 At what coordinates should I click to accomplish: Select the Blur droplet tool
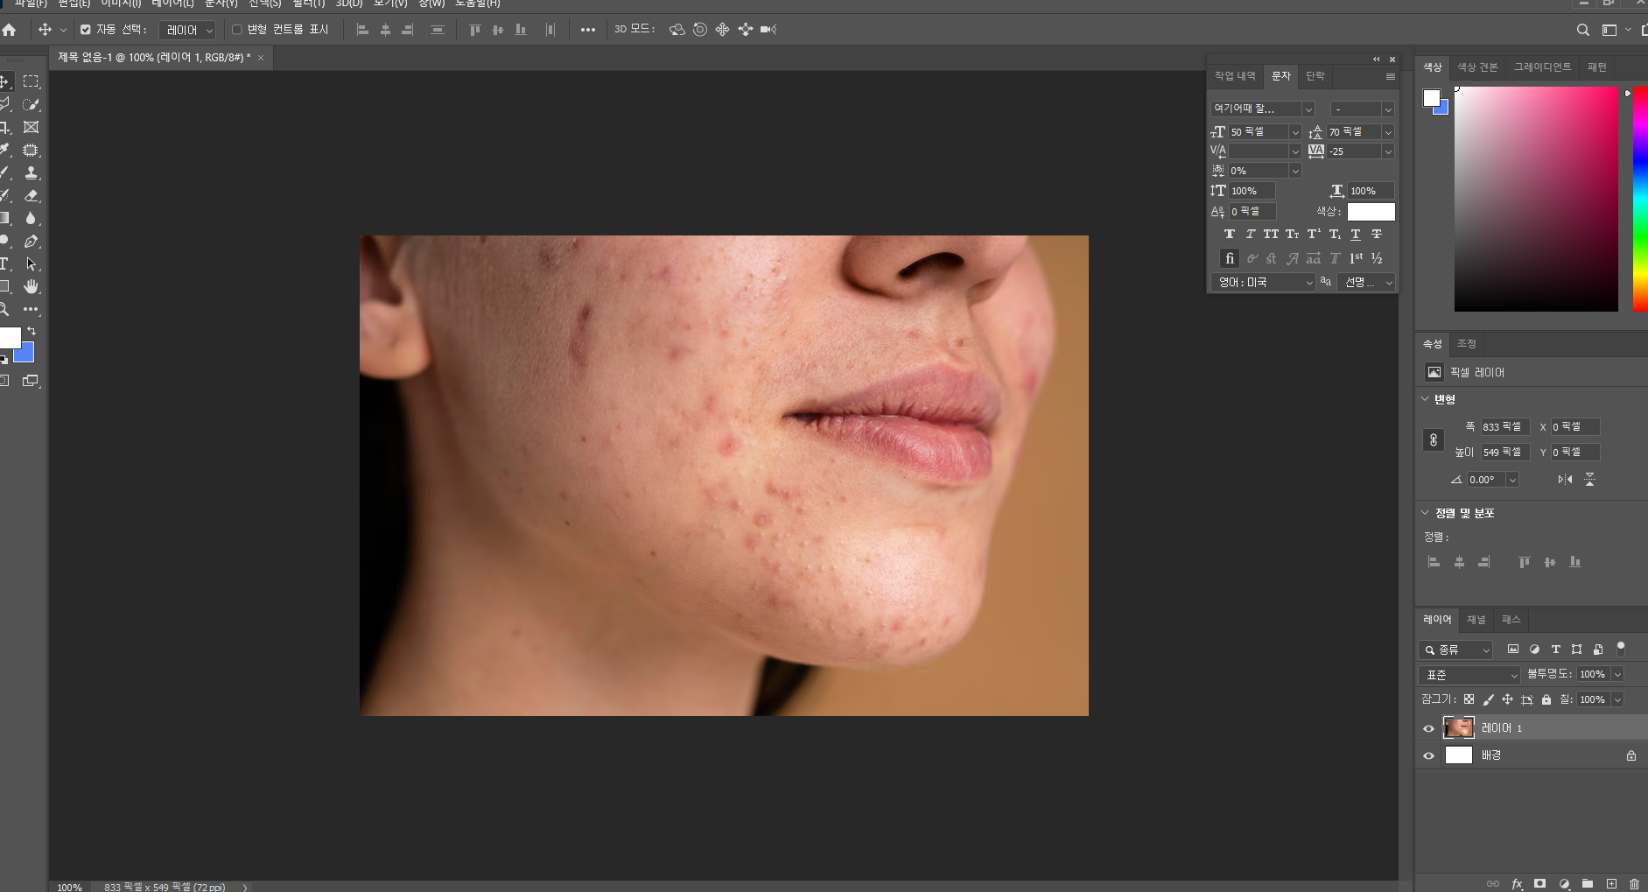pyautogui.click(x=32, y=218)
